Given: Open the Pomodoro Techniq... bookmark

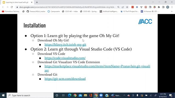Looking at the screenshot, I should [x=11, y=11].
